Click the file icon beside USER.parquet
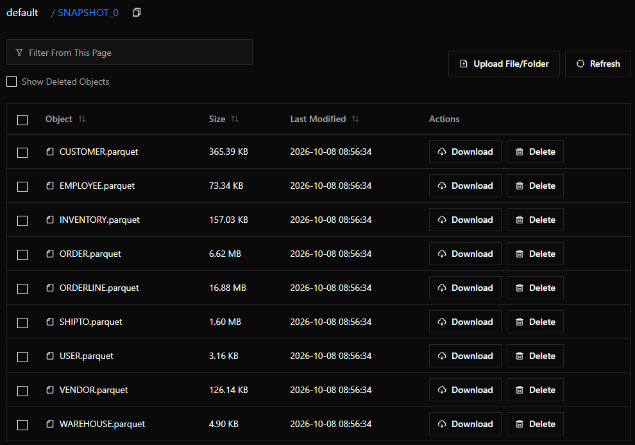Image resolution: width=635 pixels, height=445 pixels. pyautogui.click(x=50, y=356)
